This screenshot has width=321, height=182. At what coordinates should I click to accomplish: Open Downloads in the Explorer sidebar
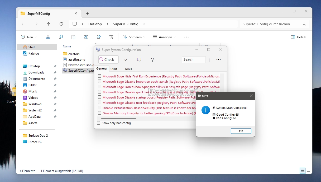(37, 72)
